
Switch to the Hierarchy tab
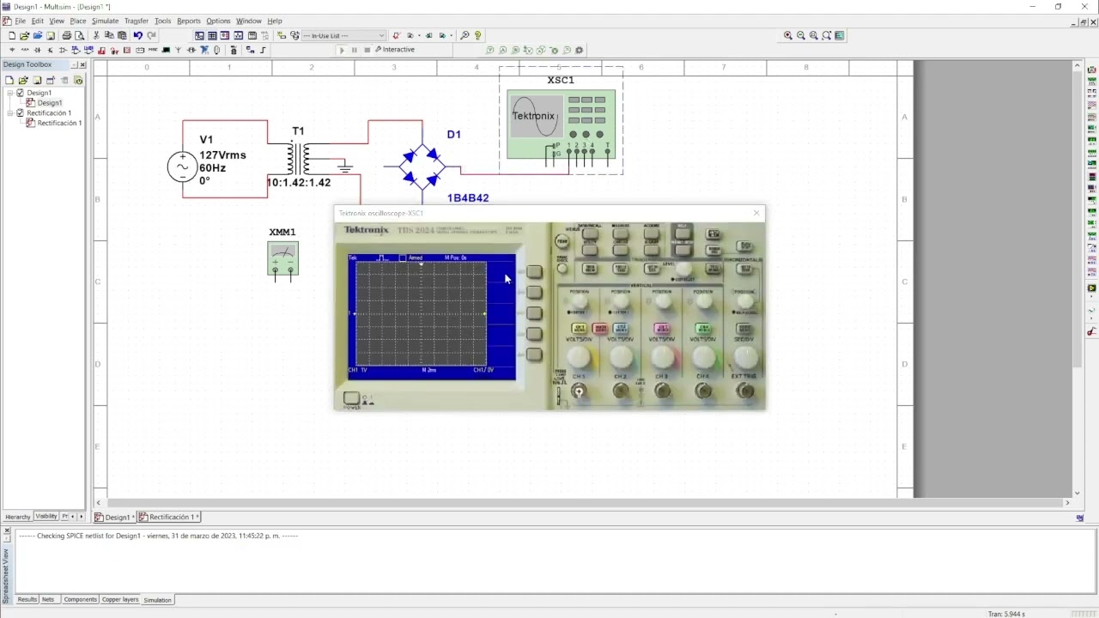[17, 517]
